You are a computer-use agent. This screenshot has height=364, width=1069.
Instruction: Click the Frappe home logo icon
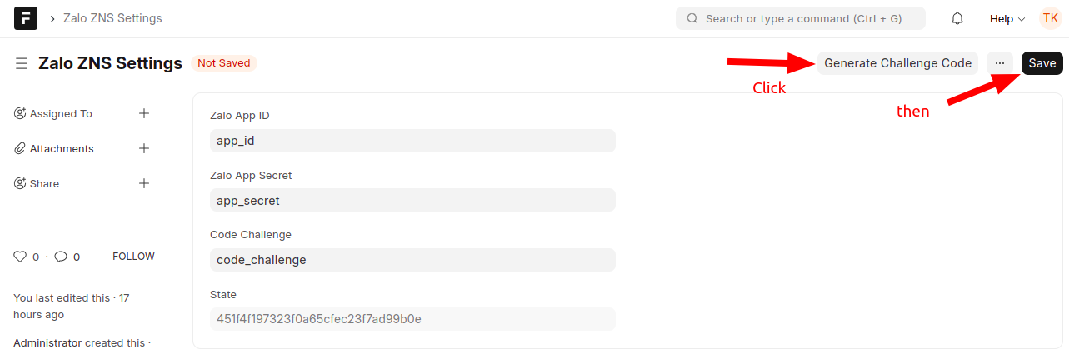click(x=26, y=18)
